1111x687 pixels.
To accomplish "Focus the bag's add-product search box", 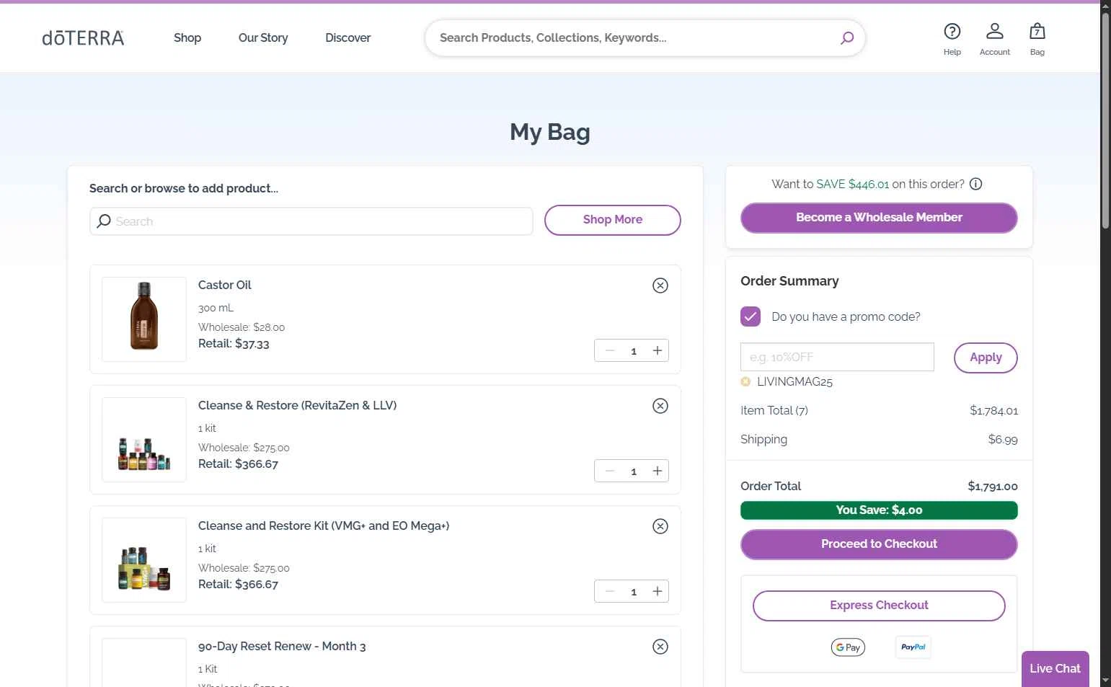I will tap(311, 221).
